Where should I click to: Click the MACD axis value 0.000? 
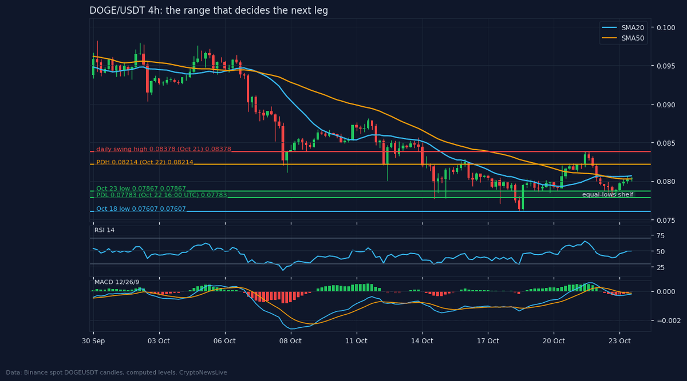pos(666,291)
